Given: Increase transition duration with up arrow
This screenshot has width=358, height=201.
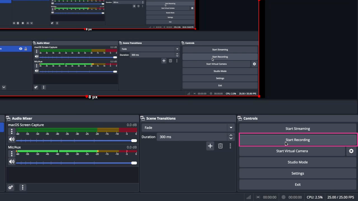Looking at the screenshot, I should (x=231, y=135).
